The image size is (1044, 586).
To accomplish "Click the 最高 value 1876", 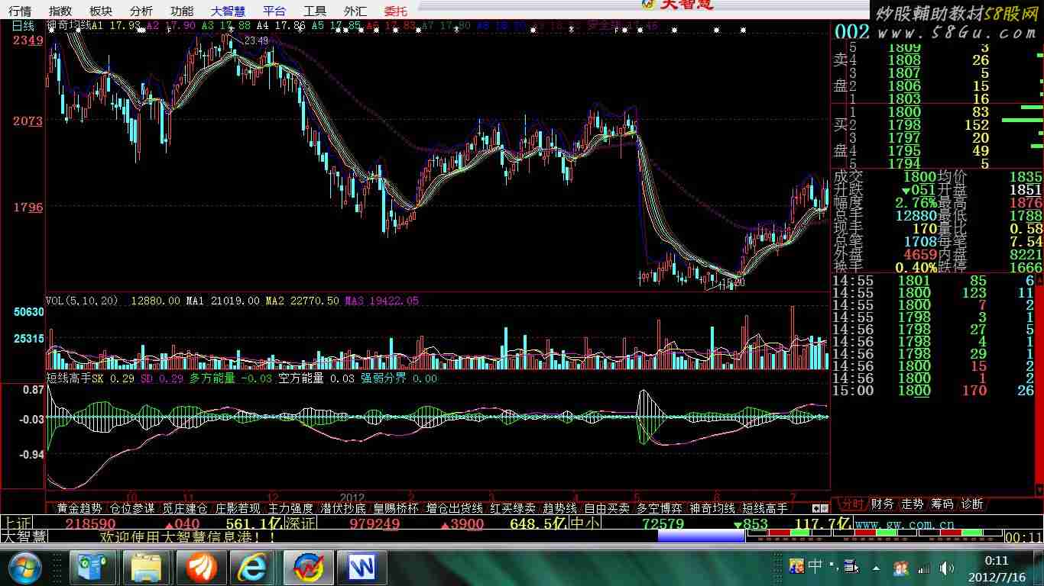I will coord(1025,202).
